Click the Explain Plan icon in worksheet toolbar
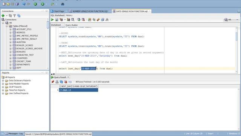Screen dimensions: 241x136 (x=61, y=20)
